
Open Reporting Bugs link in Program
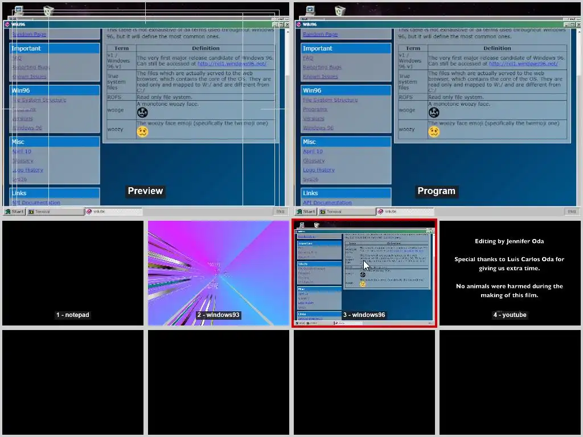coord(322,67)
